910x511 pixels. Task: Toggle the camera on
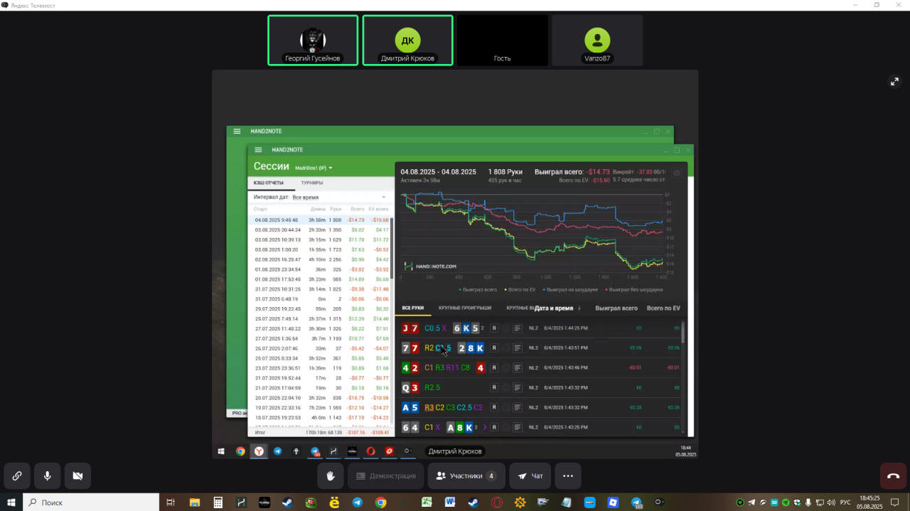[78, 476]
